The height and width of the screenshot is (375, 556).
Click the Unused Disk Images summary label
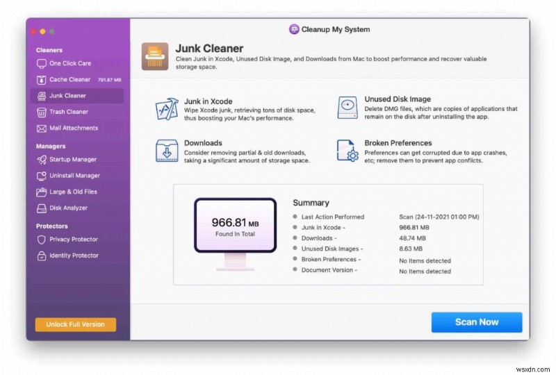332,249
